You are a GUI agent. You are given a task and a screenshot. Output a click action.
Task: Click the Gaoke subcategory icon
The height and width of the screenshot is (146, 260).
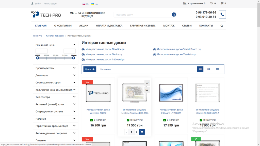click(x=83, y=54)
